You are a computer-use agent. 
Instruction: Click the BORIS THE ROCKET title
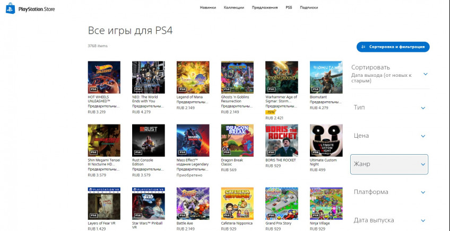(281, 160)
